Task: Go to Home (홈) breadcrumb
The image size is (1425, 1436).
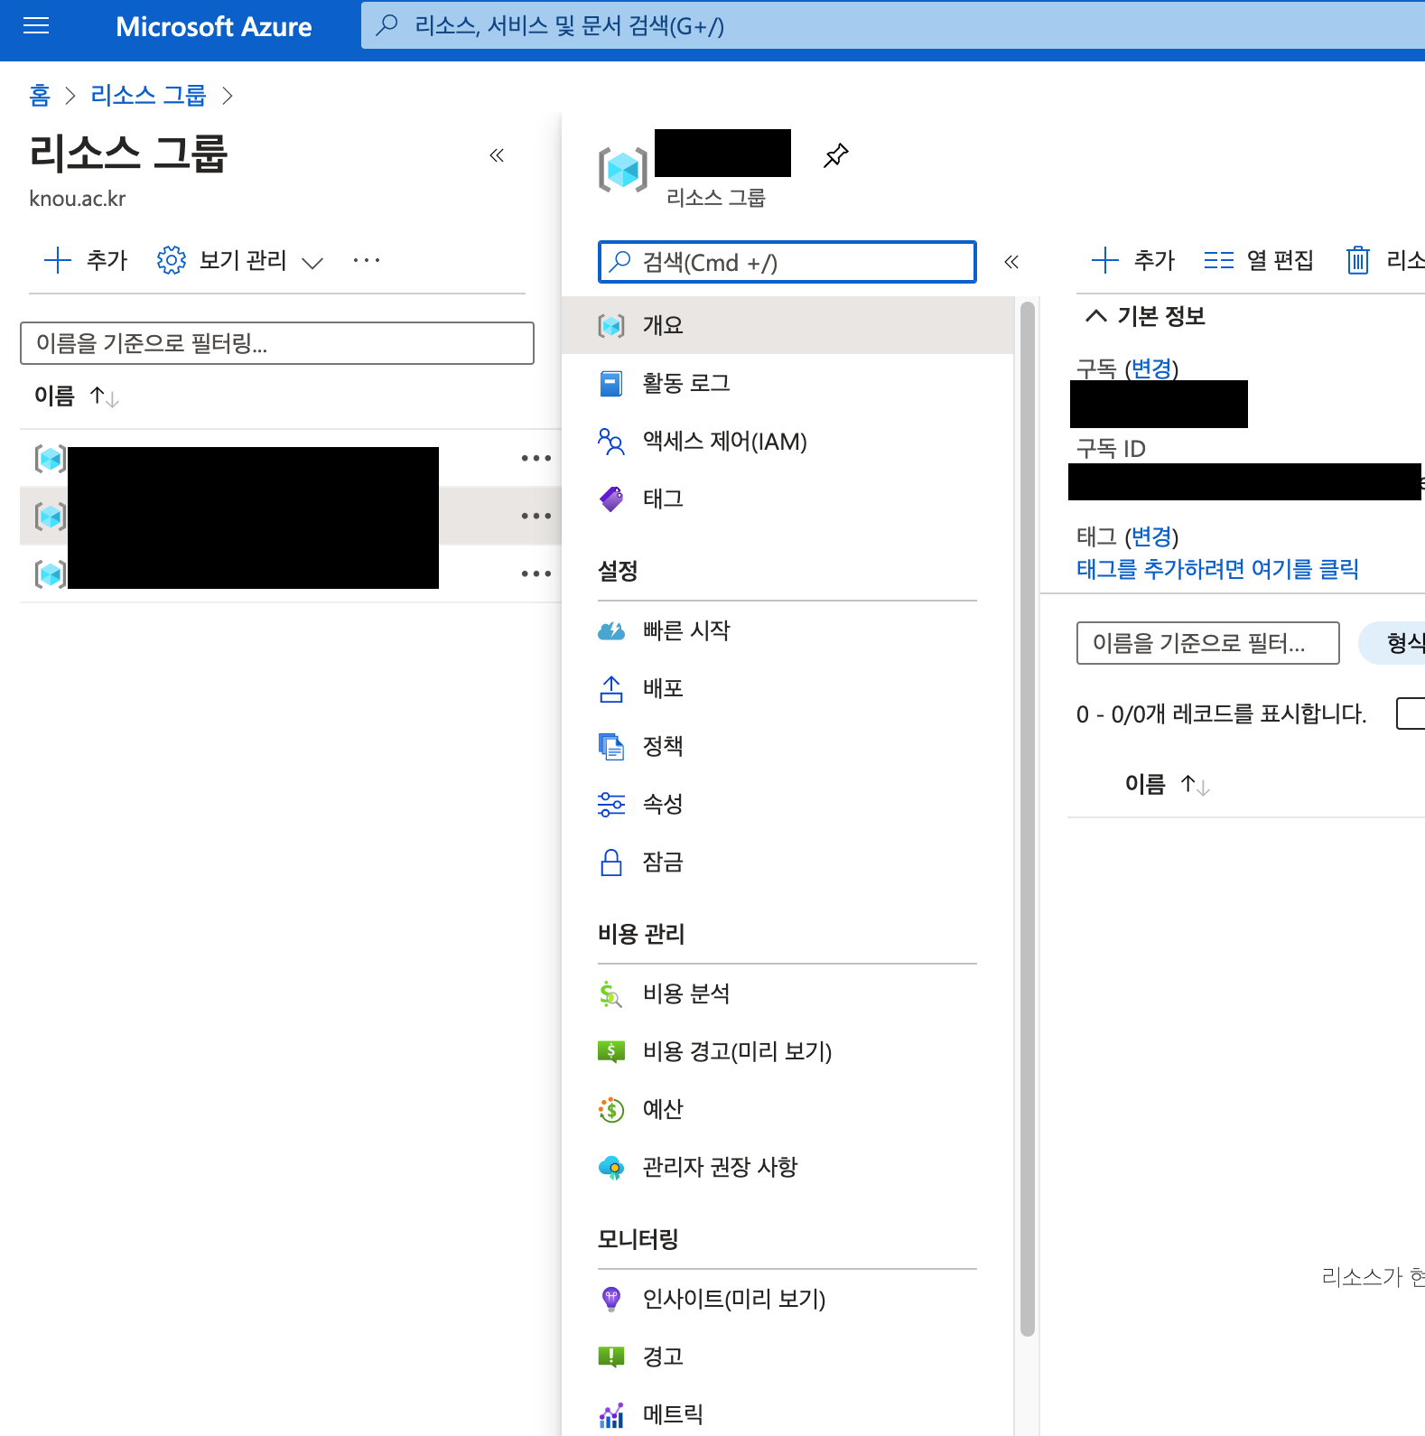Action: [x=40, y=95]
